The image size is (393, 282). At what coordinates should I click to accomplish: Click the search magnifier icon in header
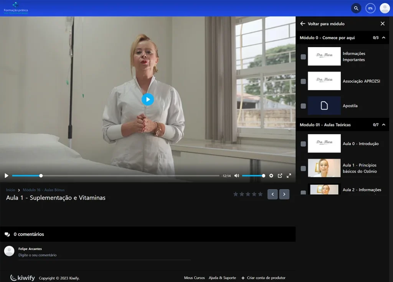[x=356, y=8]
